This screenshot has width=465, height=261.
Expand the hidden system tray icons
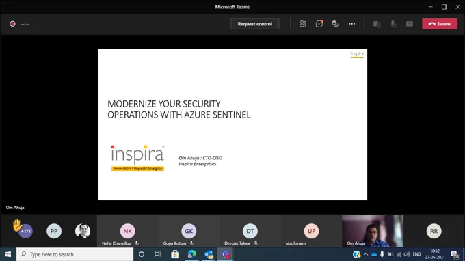(366, 254)
